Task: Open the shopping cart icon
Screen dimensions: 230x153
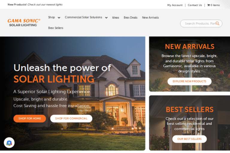Action: tap(208, 5)
